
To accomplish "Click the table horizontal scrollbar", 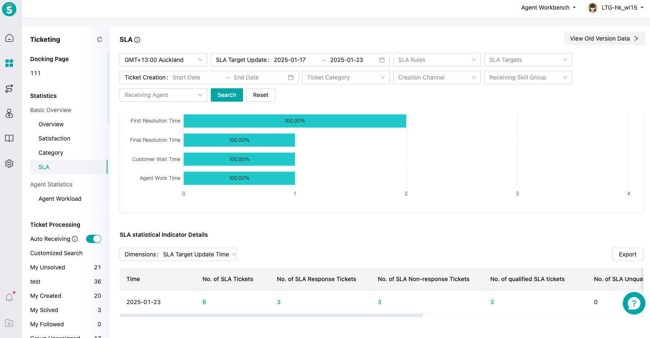I will coord(271,315).
